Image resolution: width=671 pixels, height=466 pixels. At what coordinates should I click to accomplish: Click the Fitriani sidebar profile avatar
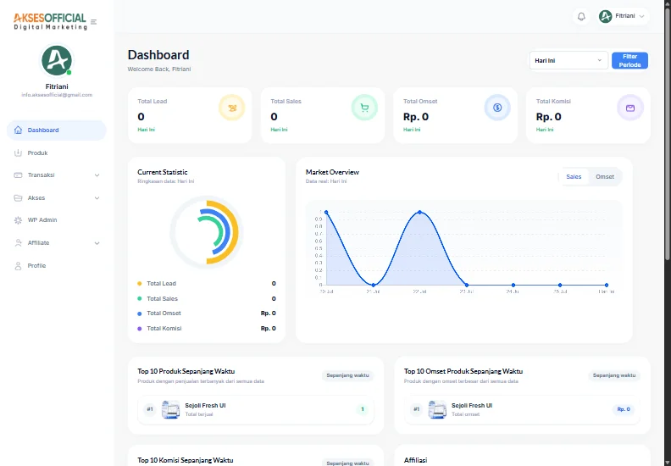point(57,60)
